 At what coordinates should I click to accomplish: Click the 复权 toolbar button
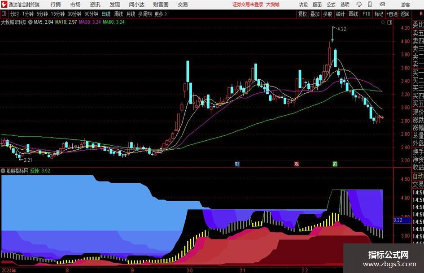pos(302,14)
